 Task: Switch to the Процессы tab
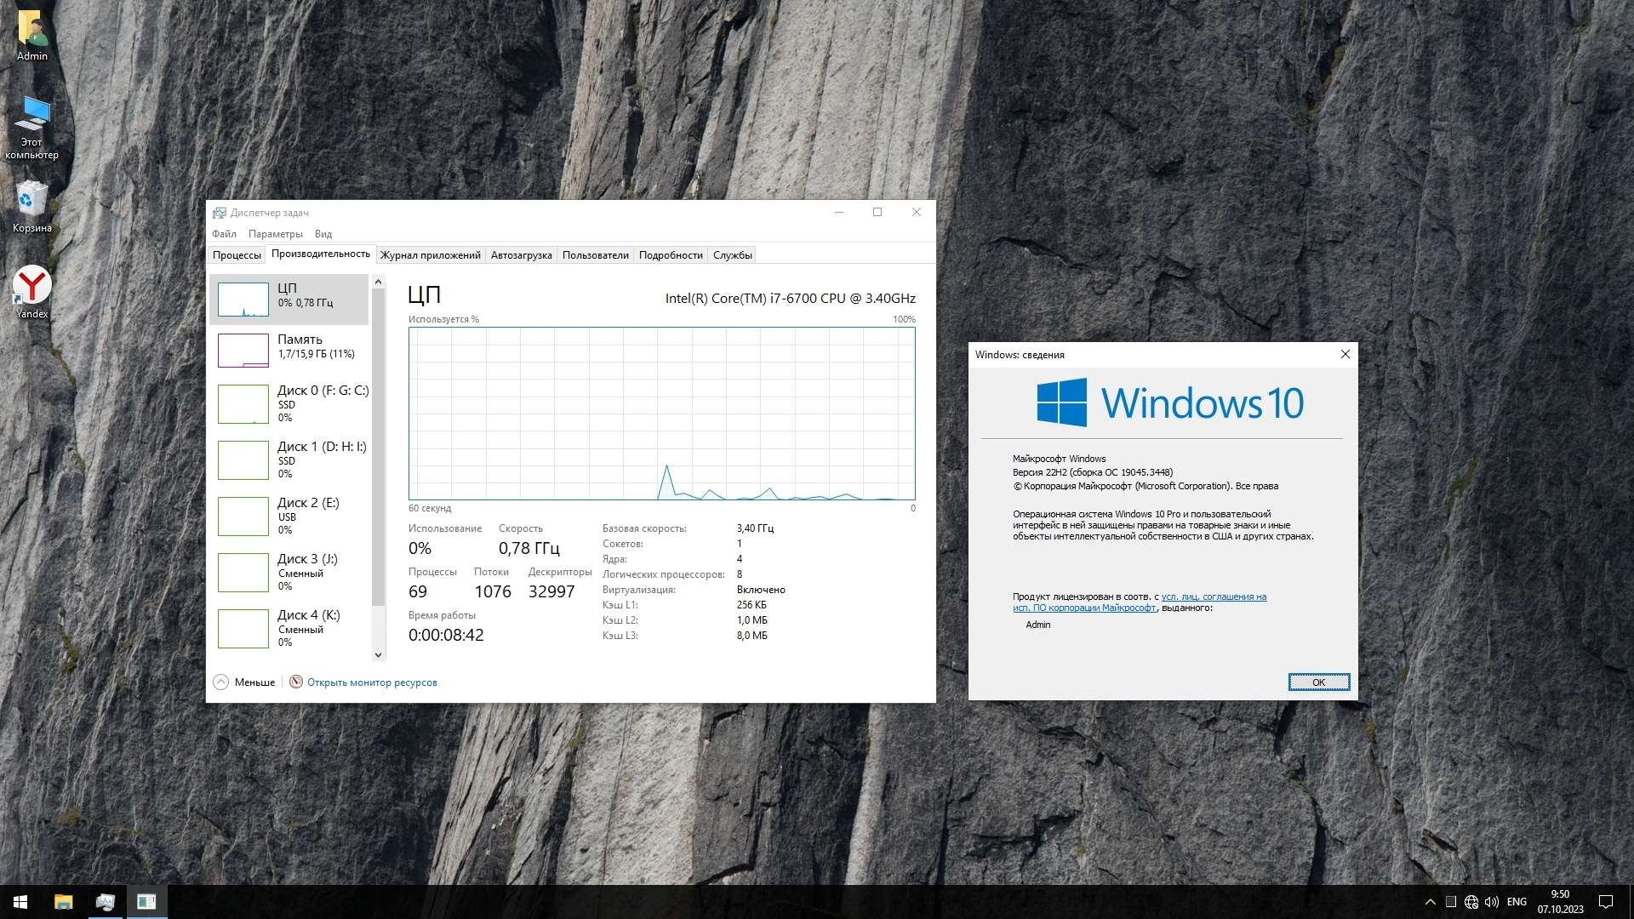237,254
